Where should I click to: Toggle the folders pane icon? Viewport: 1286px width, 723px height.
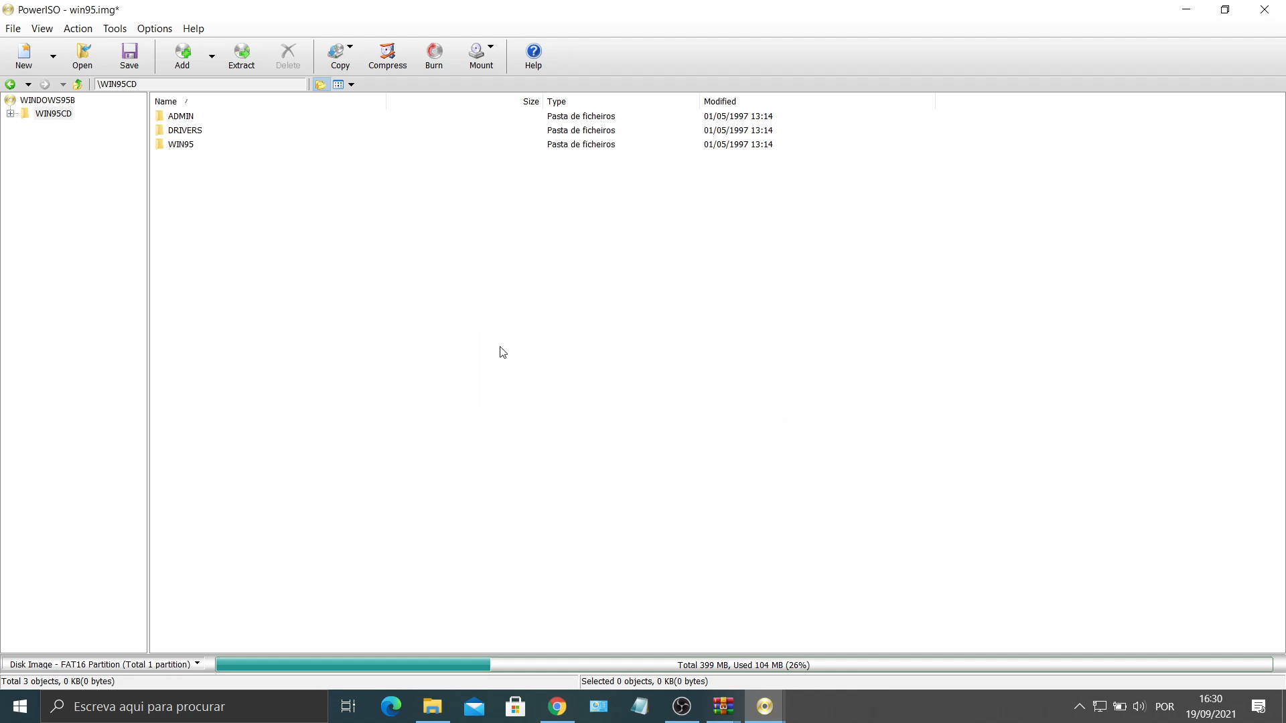click(x=320, y=84)
